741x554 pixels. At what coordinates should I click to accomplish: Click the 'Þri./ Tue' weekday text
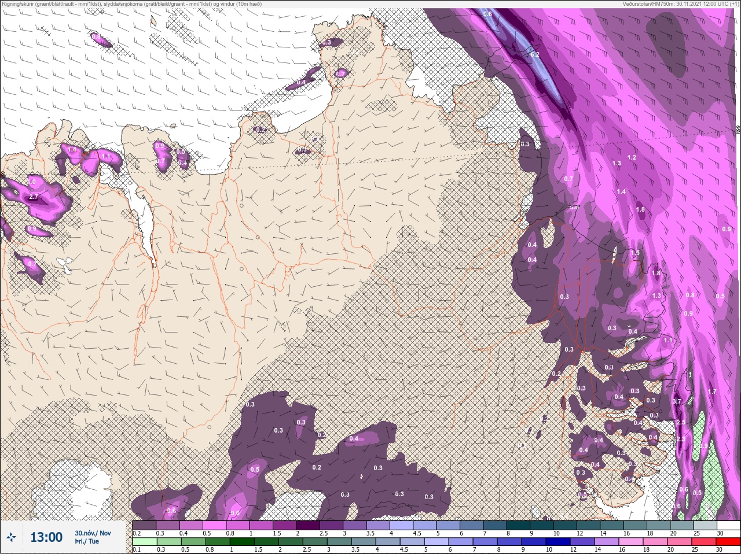tap(87, 541)
